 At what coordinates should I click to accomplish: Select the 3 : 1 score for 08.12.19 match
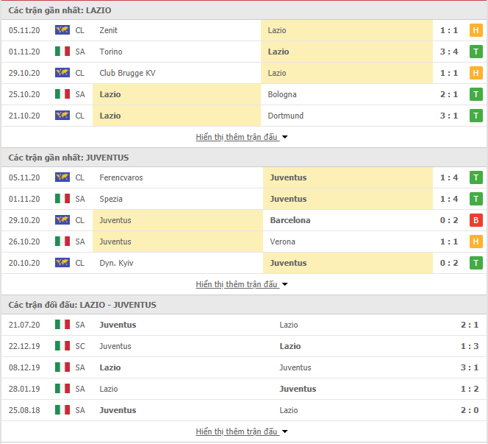(x=470, y=367)
